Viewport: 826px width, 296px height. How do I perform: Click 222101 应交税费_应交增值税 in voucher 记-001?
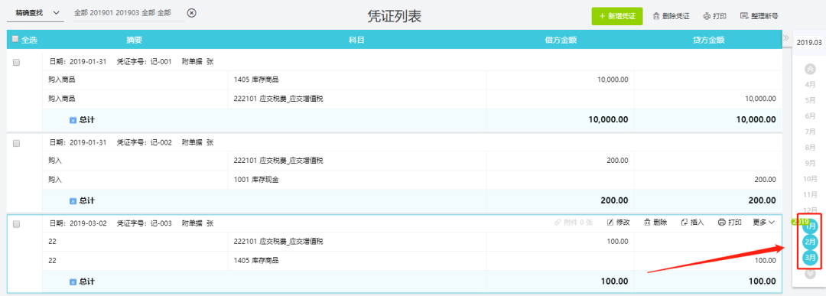click(x=278, y=99)
